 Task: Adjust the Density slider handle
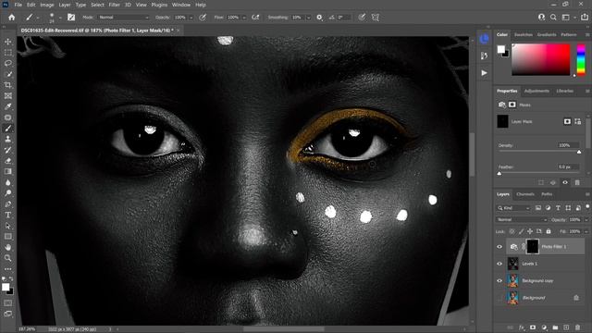click(x=579, y=152)
